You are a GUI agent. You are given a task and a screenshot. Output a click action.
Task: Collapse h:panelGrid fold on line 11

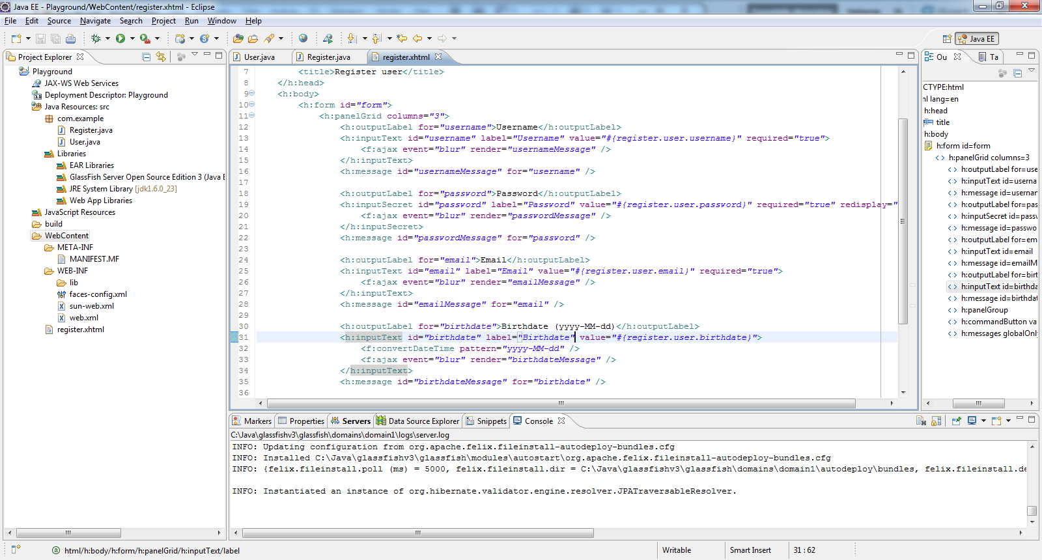point(252,115)
